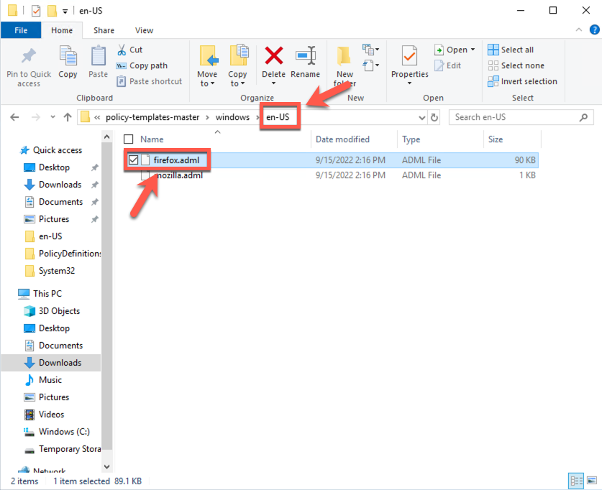This screenshot has width=602, height=490.
Task: Uncheck the firefox.adml checkbox
Action: pos(133,160)
